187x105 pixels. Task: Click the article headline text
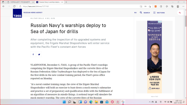[68, 29]
